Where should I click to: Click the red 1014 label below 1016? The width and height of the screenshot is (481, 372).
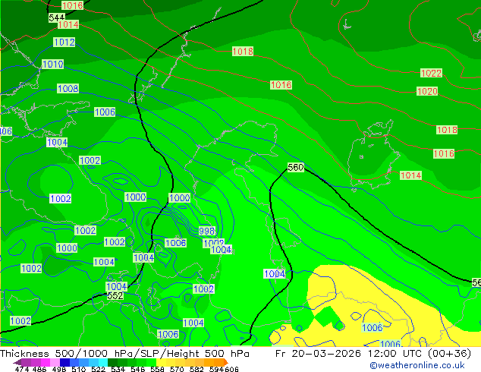pos(410,175)
